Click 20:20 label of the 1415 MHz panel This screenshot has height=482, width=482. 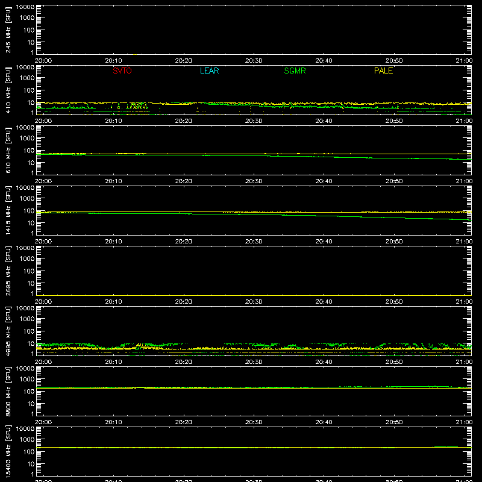click(x=184, y=242)
